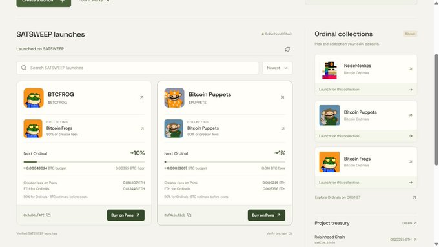This screenshot has height=247, width=439.
Task: Click the BTCFROG next ordinal progress bar
Action: pos(84,162)
